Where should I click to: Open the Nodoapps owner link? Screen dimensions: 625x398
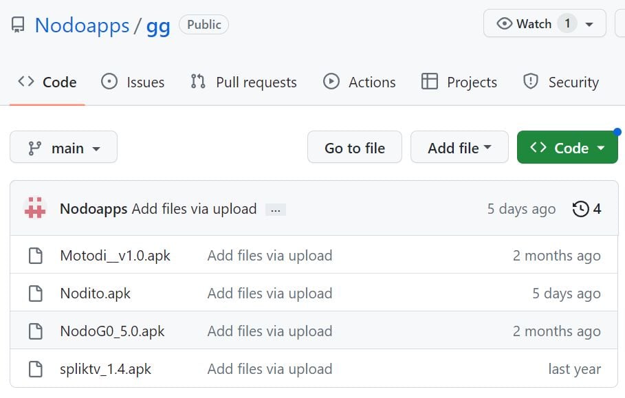(x=82, y=25)
